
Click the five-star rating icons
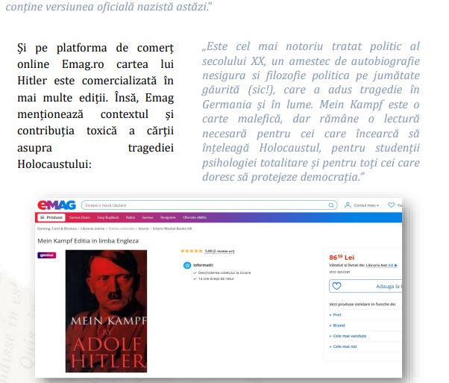coord(192,251)
